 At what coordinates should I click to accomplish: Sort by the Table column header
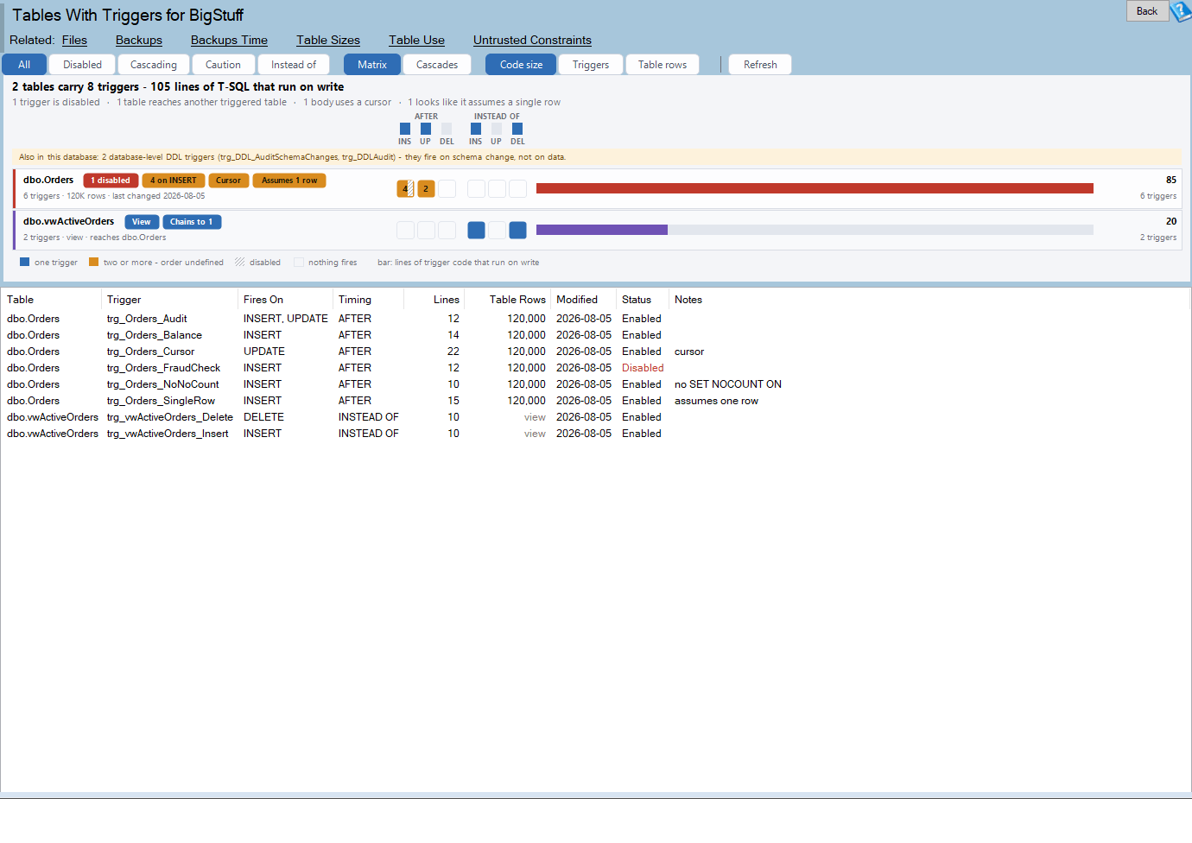coord(51,300)
